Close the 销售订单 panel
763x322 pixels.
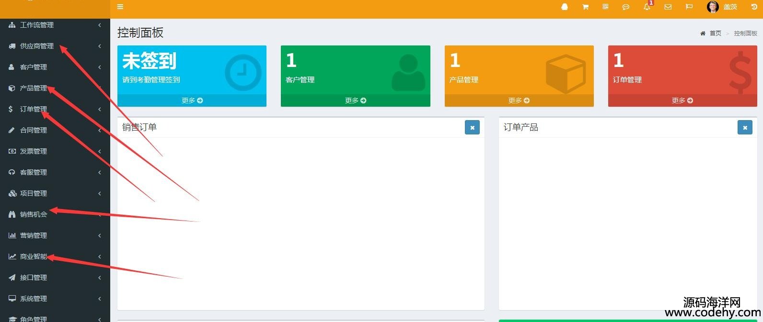(472, 127)
